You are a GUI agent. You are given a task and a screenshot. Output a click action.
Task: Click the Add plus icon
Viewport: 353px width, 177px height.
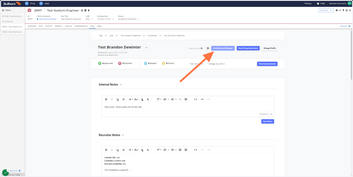[x=41, y=4]
